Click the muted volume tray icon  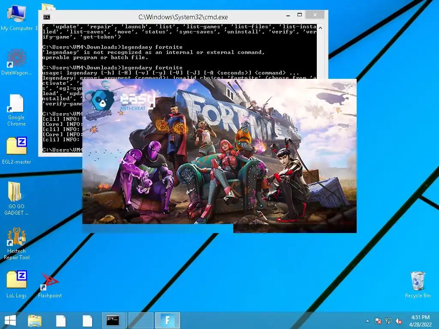coord(399,321)
